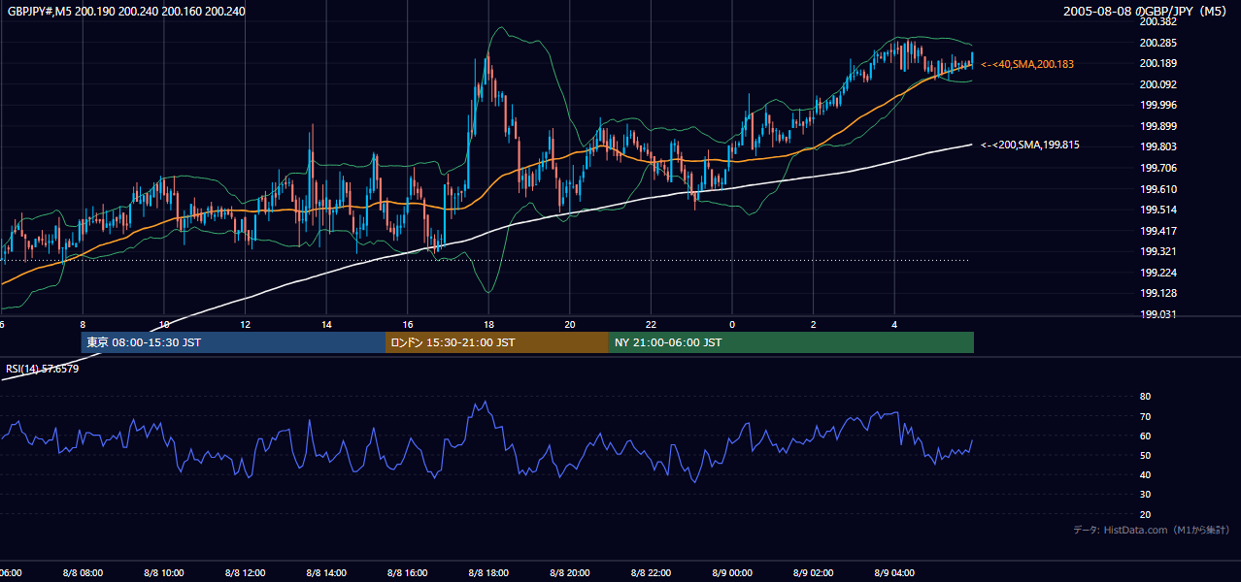This screenshot has width=1241, height=582.
Task: Click price axis value 199.321
Action: (x=1157, y=251)
